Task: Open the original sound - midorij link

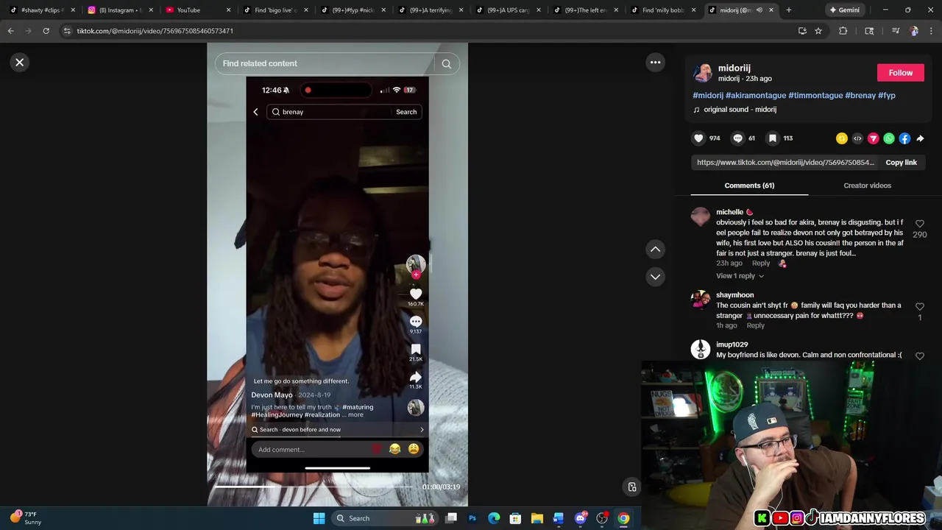Action: (740, 110)
